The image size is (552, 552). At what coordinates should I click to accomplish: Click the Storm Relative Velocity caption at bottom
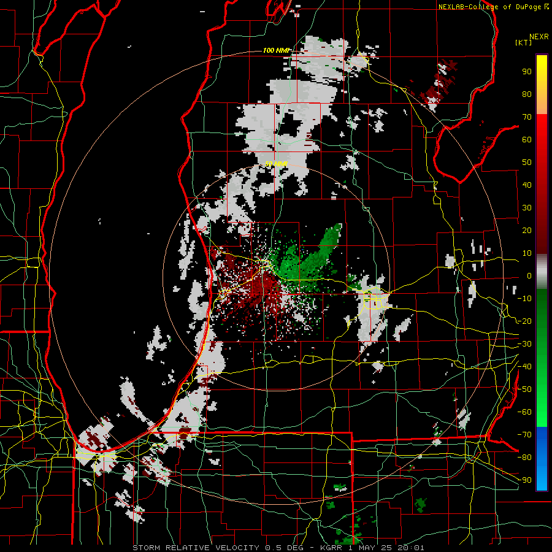pyautogui.click(x=278, y=548)
